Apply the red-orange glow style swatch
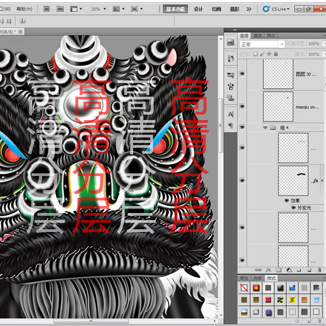The height and width of the screenshot is (326, 326). pyautogui.click(x=256, y=288)
